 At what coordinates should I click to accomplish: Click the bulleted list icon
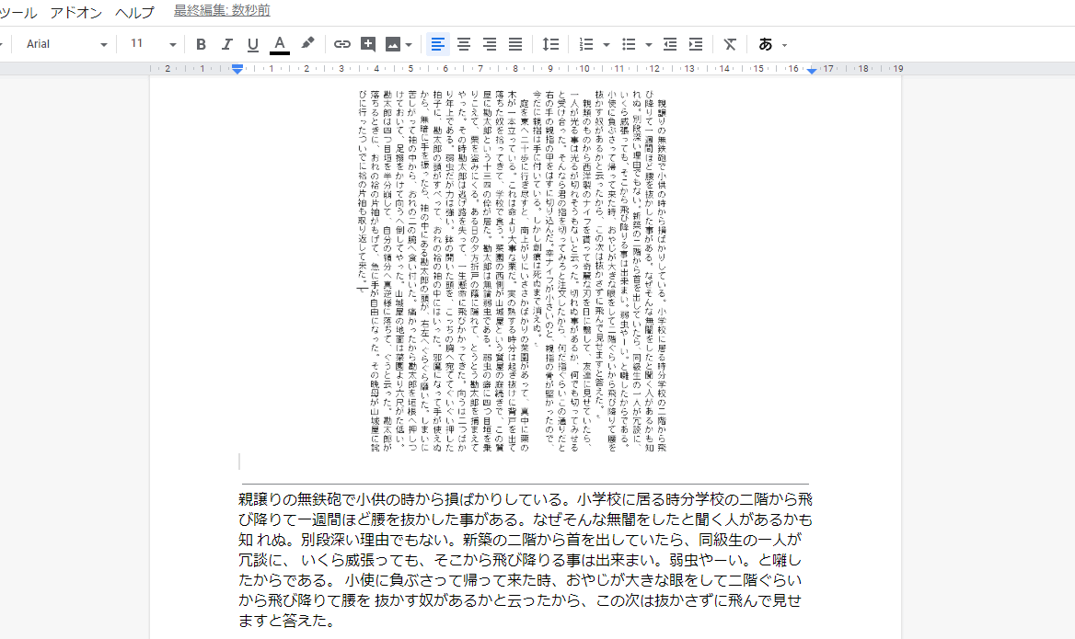pyautogui.click(x=630, y=44)
